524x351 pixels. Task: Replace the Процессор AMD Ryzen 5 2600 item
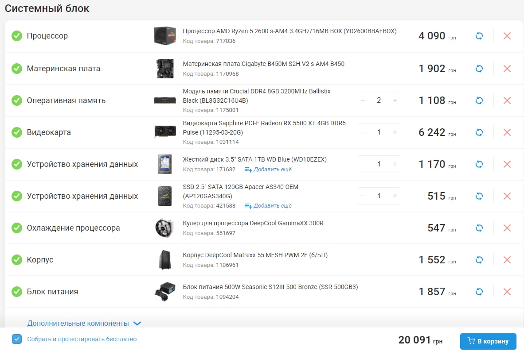(x=479, y=36)
